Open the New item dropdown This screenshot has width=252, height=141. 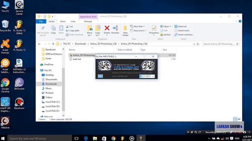point(137,26)
